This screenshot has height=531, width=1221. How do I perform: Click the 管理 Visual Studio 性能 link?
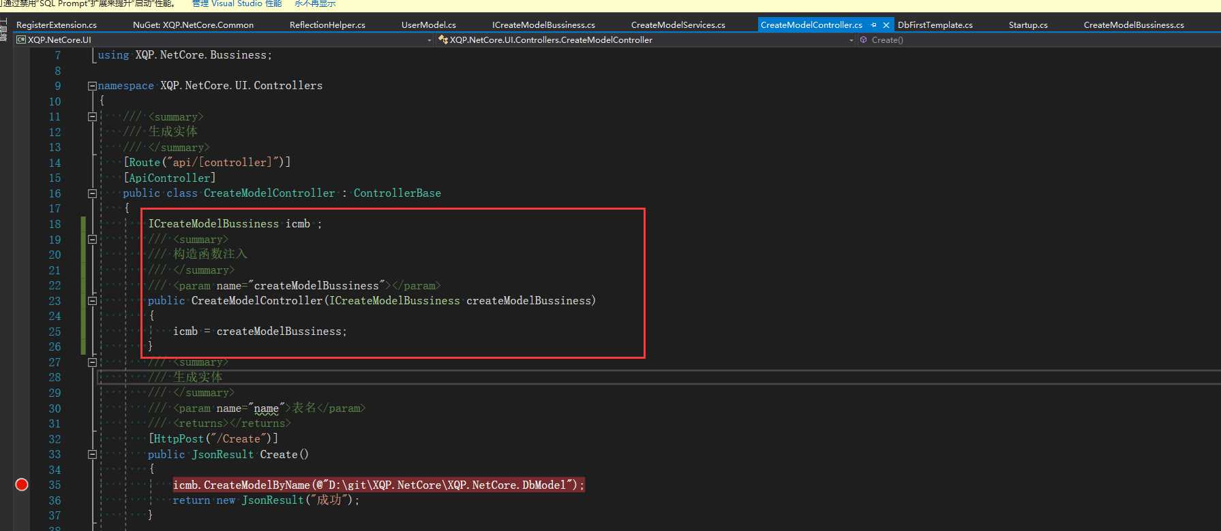coord(237,4)
